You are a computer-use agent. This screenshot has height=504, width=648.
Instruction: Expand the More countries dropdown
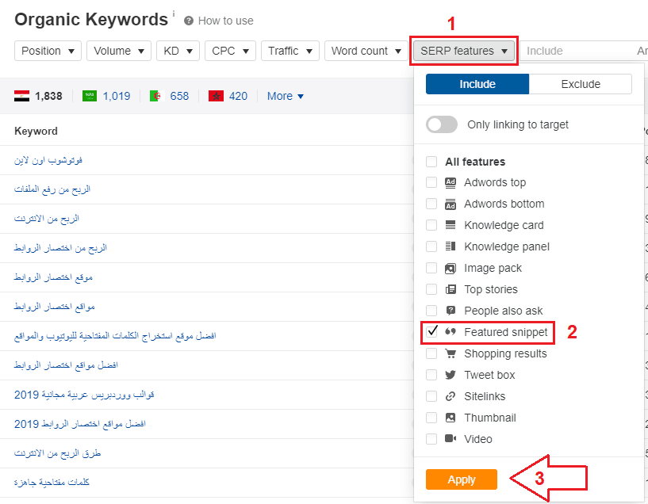(286, 96)
